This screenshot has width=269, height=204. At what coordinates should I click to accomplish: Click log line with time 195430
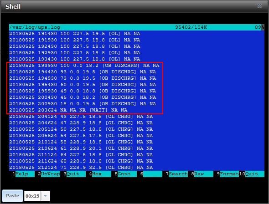83,84
